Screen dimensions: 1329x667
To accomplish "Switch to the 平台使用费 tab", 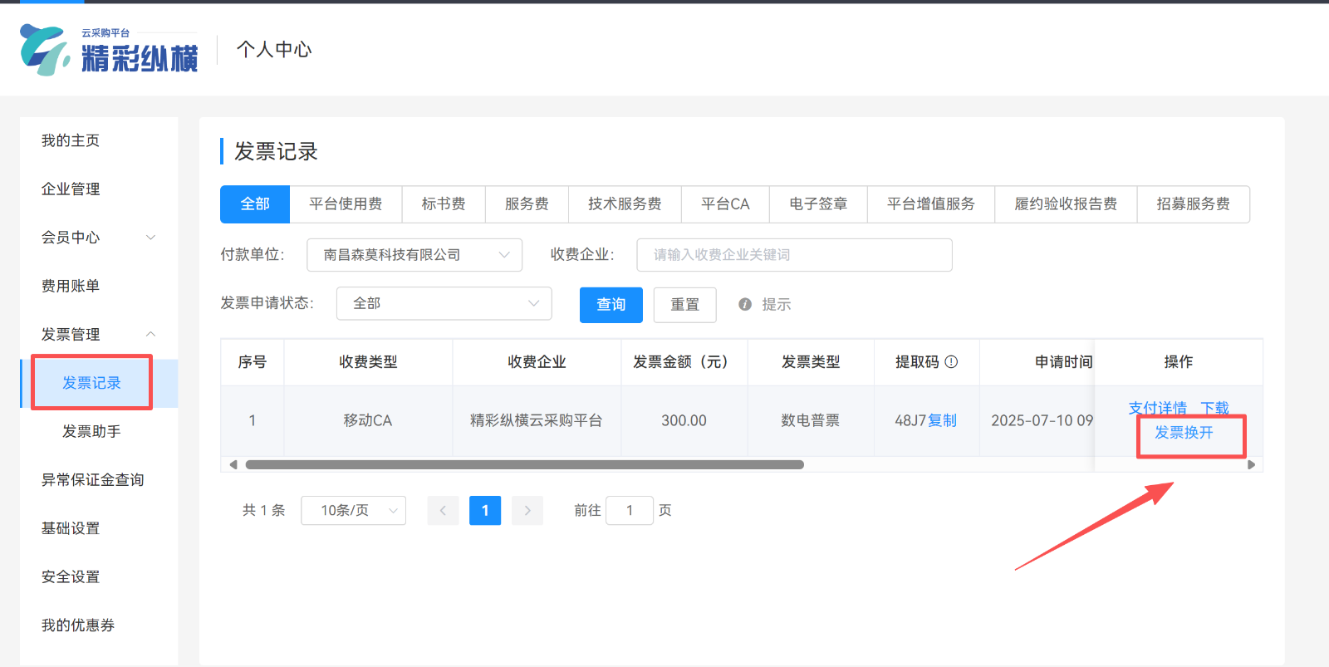I will tap(346, 204).
